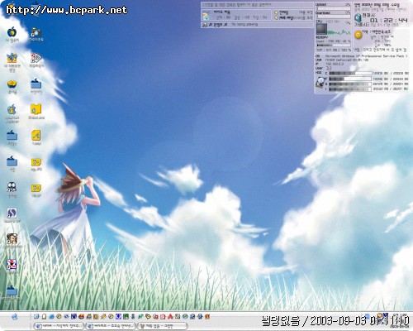
Task: Launch the paint palette desktop icon
Action: [36, 58]
